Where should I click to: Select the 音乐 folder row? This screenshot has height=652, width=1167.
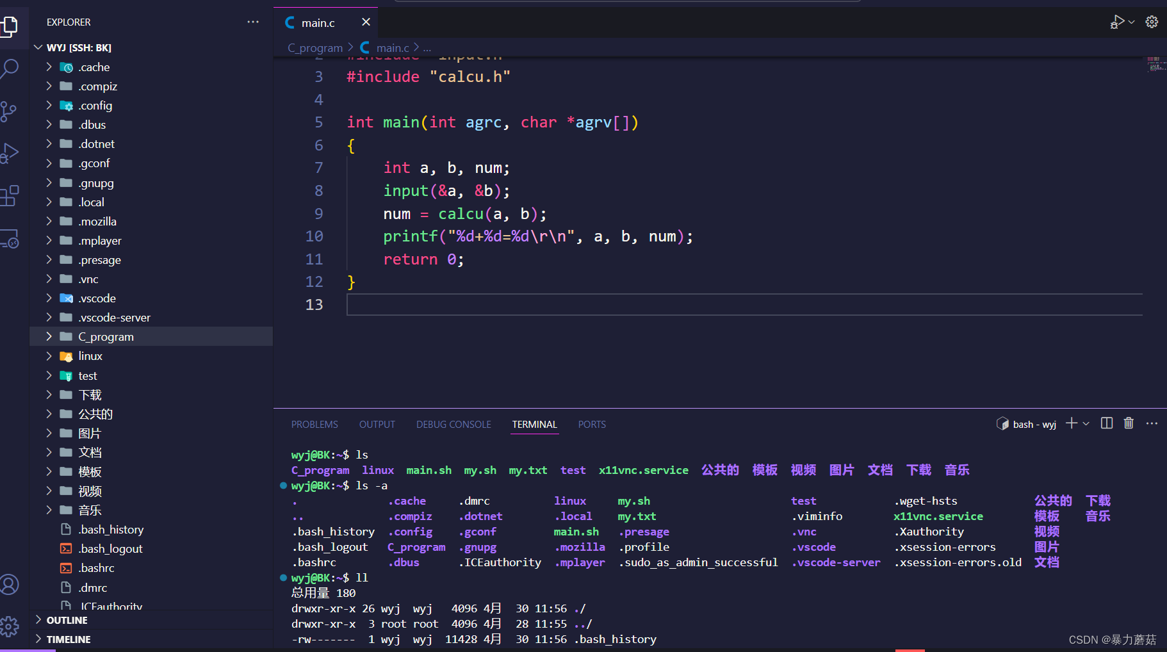152,510
